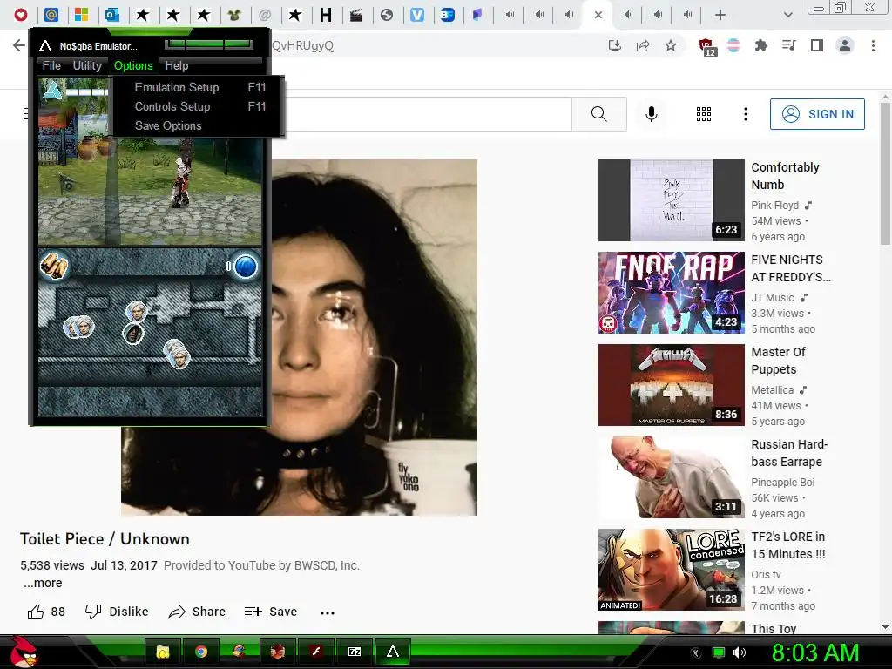Open the Utility menu in No$gba
Image resolution: width=892 pixels, height=669 pixels.
click(87, 65)
